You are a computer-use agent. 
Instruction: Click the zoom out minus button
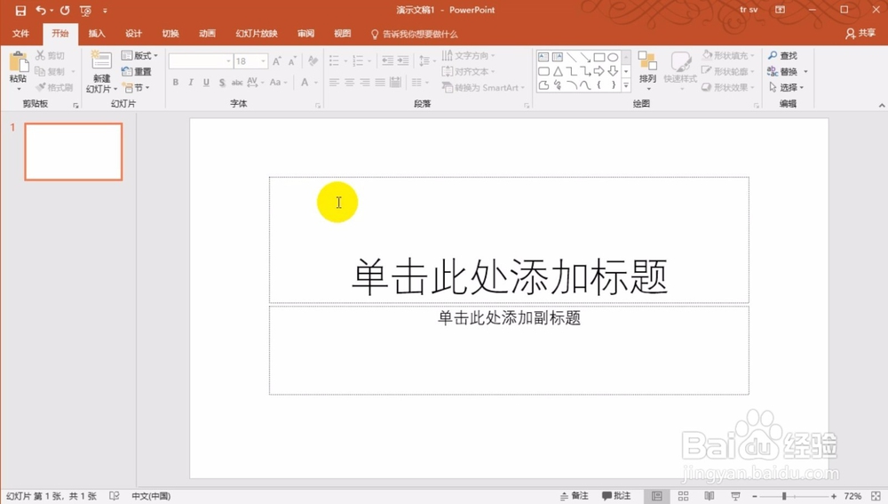(754, 496)
